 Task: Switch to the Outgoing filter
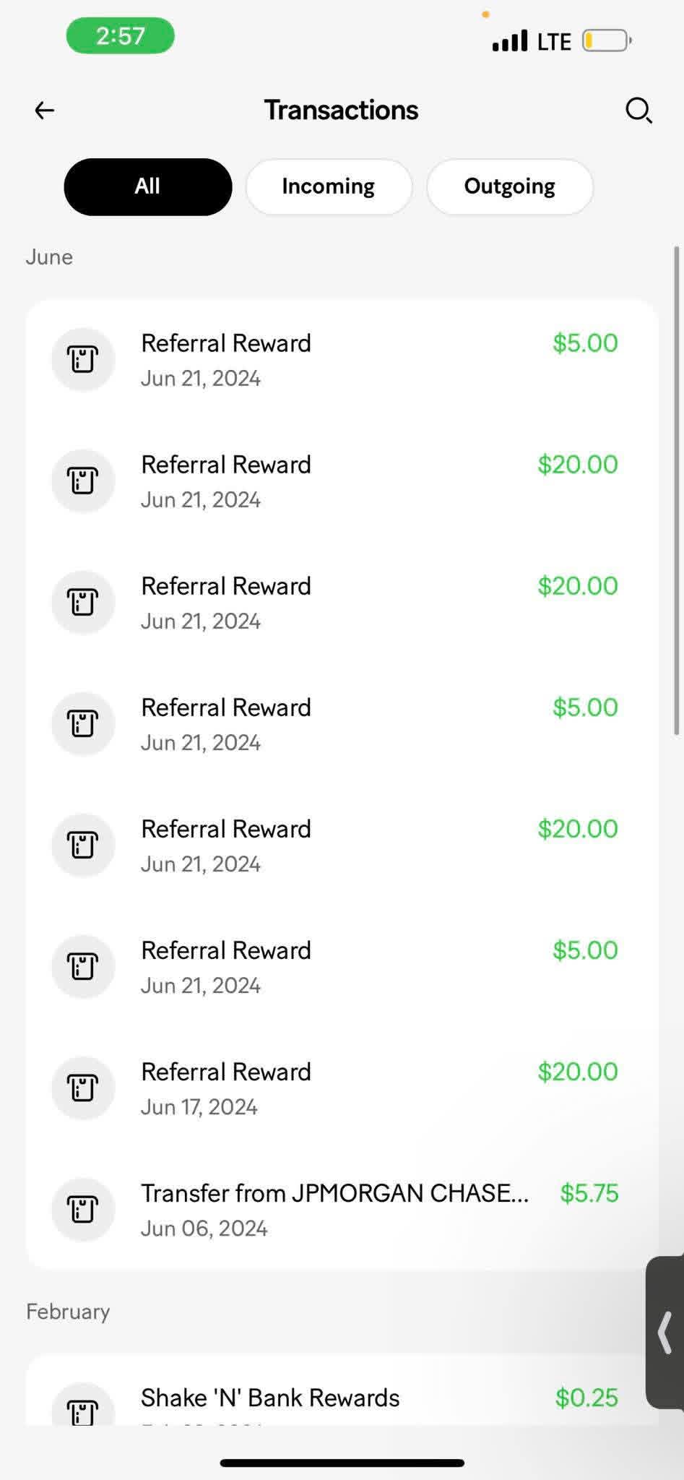[509, 186]
